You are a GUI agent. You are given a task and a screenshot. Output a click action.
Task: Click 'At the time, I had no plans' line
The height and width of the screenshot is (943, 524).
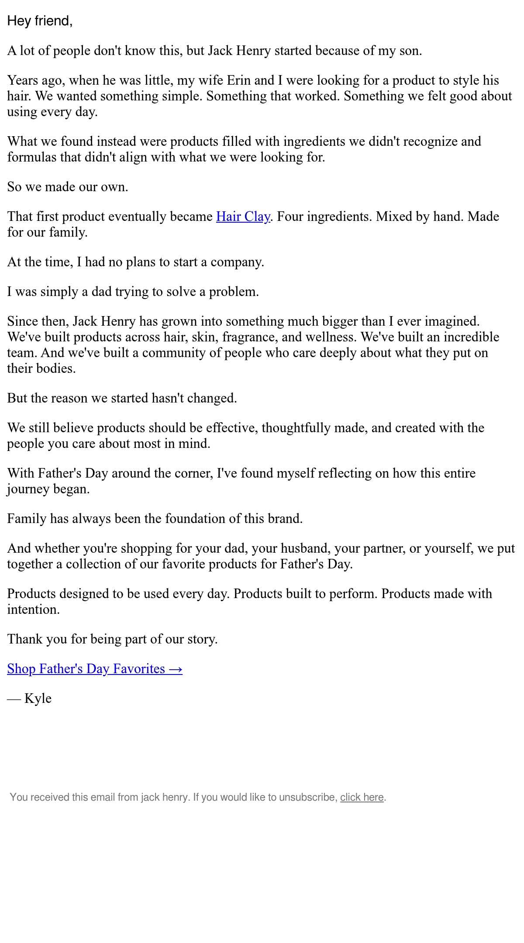(x=135, y=262)
